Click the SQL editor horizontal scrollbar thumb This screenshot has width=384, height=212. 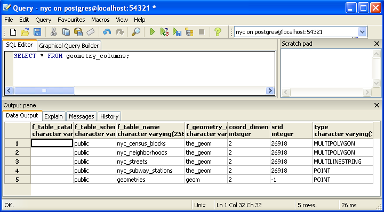[44, 90]
